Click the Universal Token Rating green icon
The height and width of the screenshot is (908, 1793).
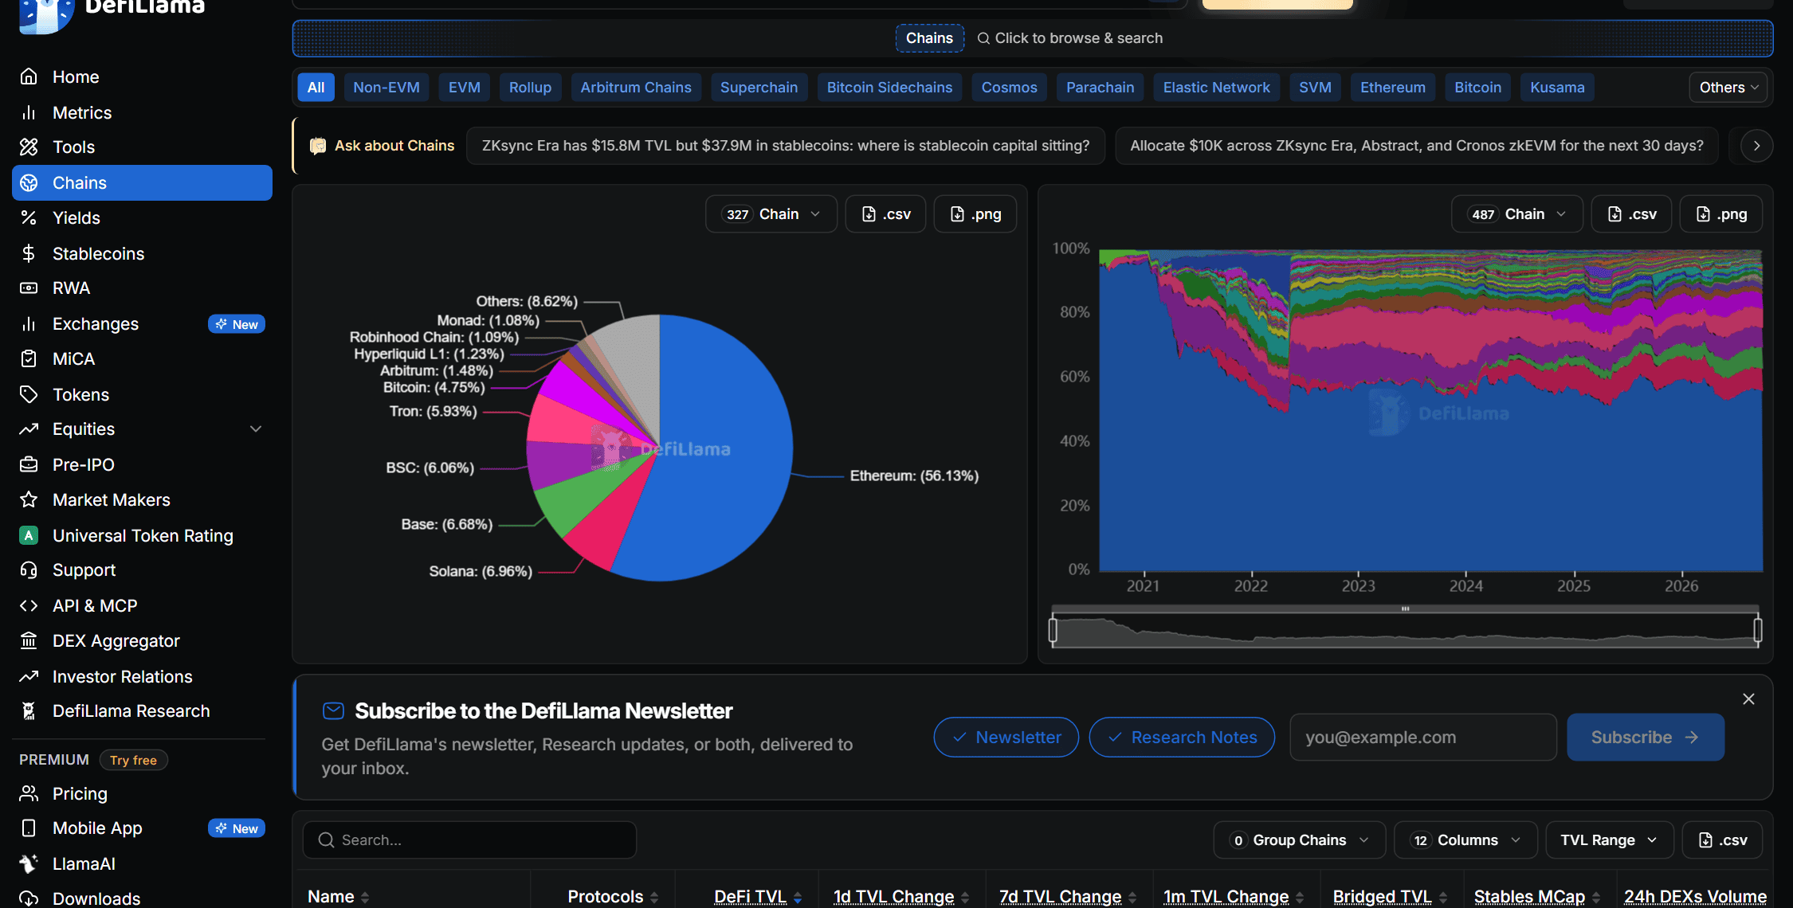tap(29, 535)
